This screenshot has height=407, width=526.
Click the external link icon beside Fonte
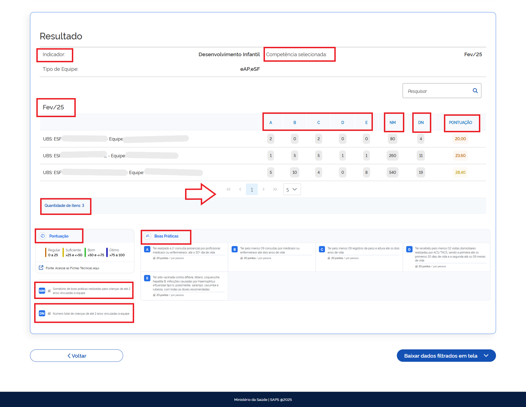click(x=41, y=268)
